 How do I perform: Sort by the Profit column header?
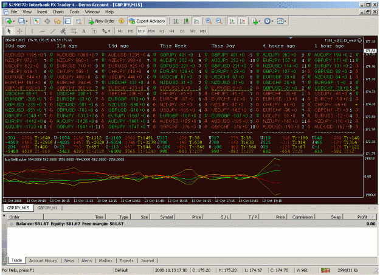(360, 217)
